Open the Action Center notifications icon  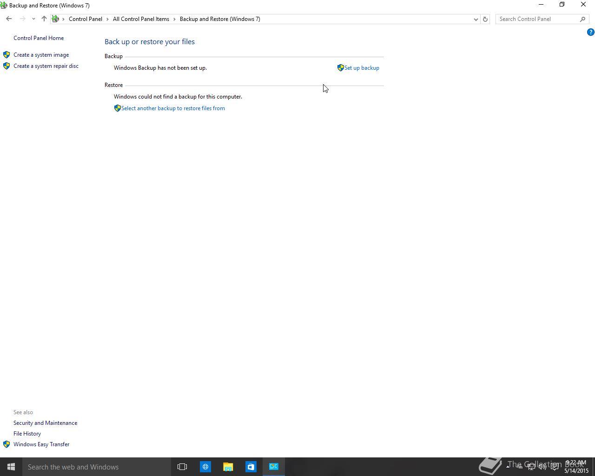coord(555,467)
